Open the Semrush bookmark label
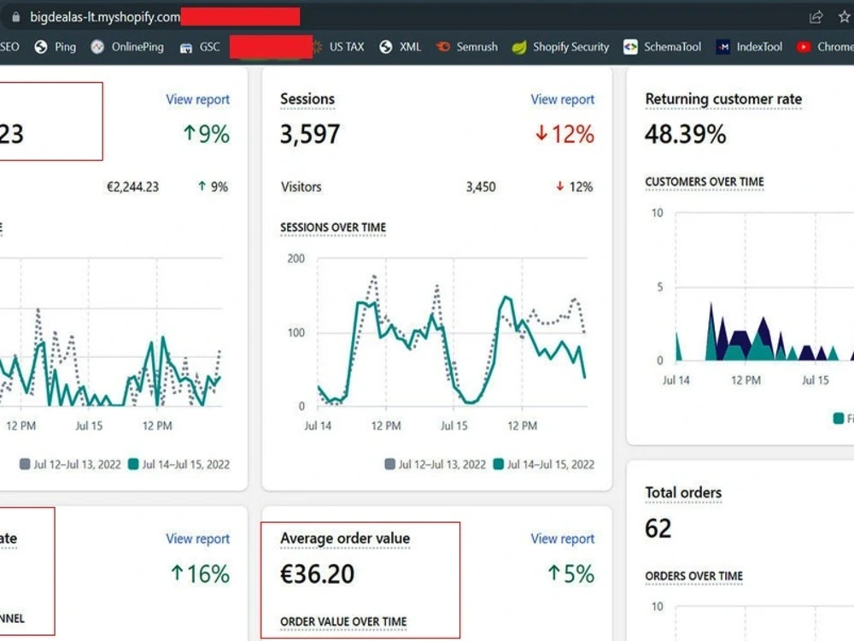Screen dimensions: 854x641 coord(477,47)
